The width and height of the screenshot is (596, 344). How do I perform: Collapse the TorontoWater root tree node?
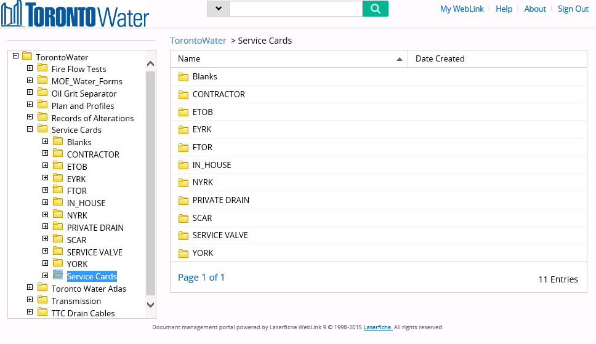[x=15, y=56]
